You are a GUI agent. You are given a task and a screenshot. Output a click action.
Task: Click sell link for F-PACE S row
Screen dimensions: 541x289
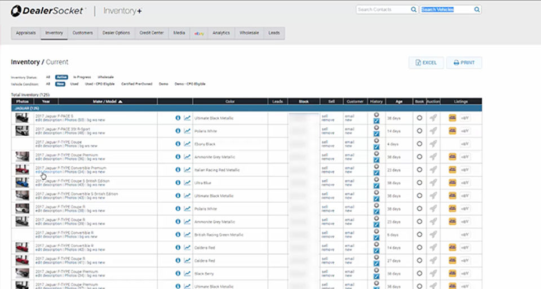(325, 116)
